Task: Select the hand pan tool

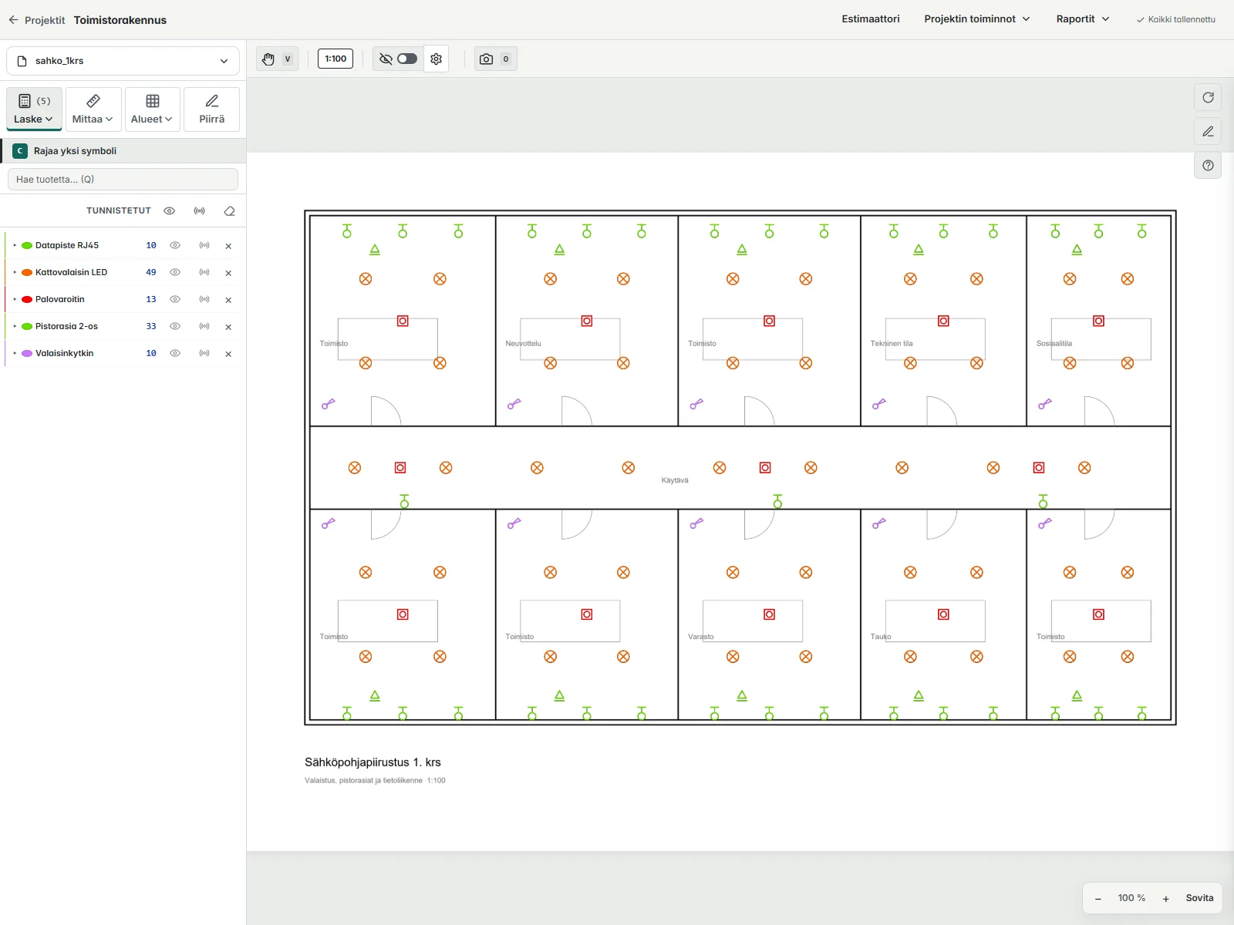Action: point(268,59)
